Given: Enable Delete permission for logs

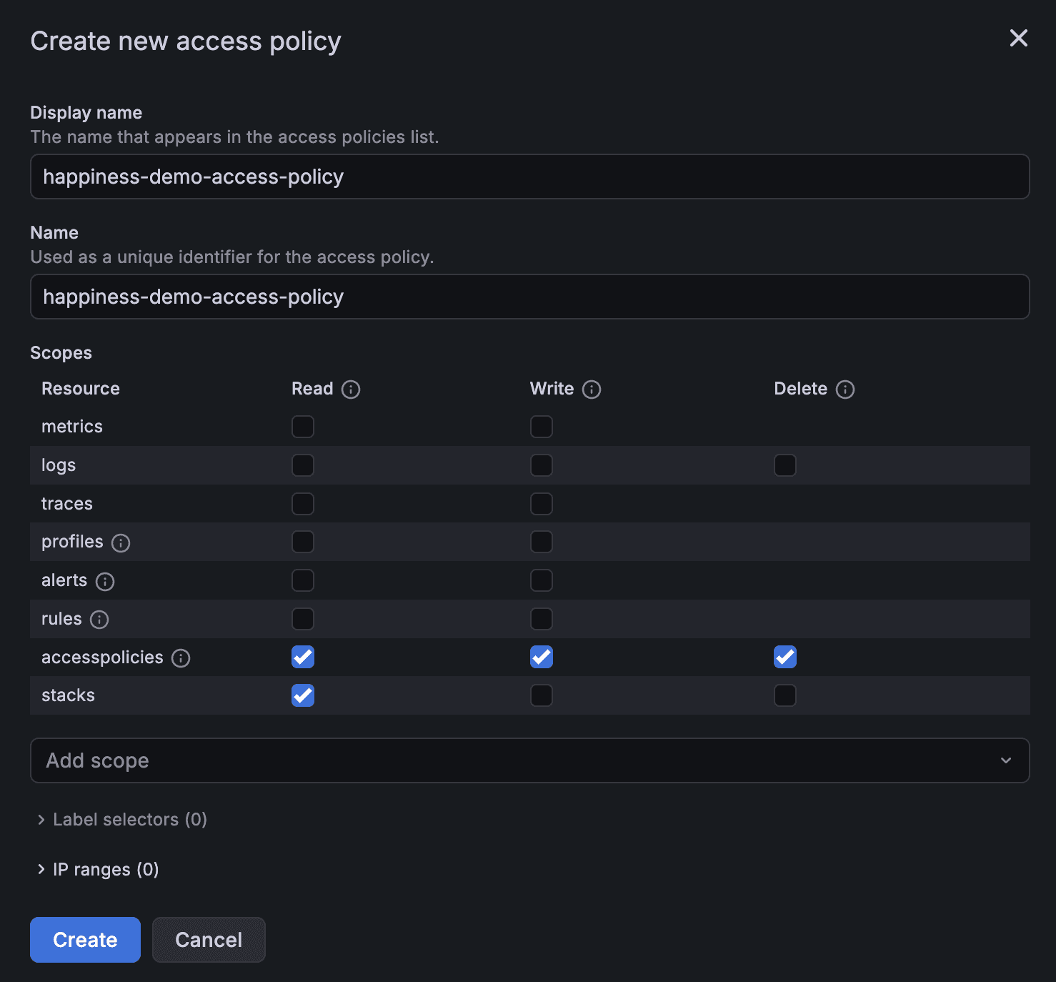Looking at the screenshot, I should (784, 465).
